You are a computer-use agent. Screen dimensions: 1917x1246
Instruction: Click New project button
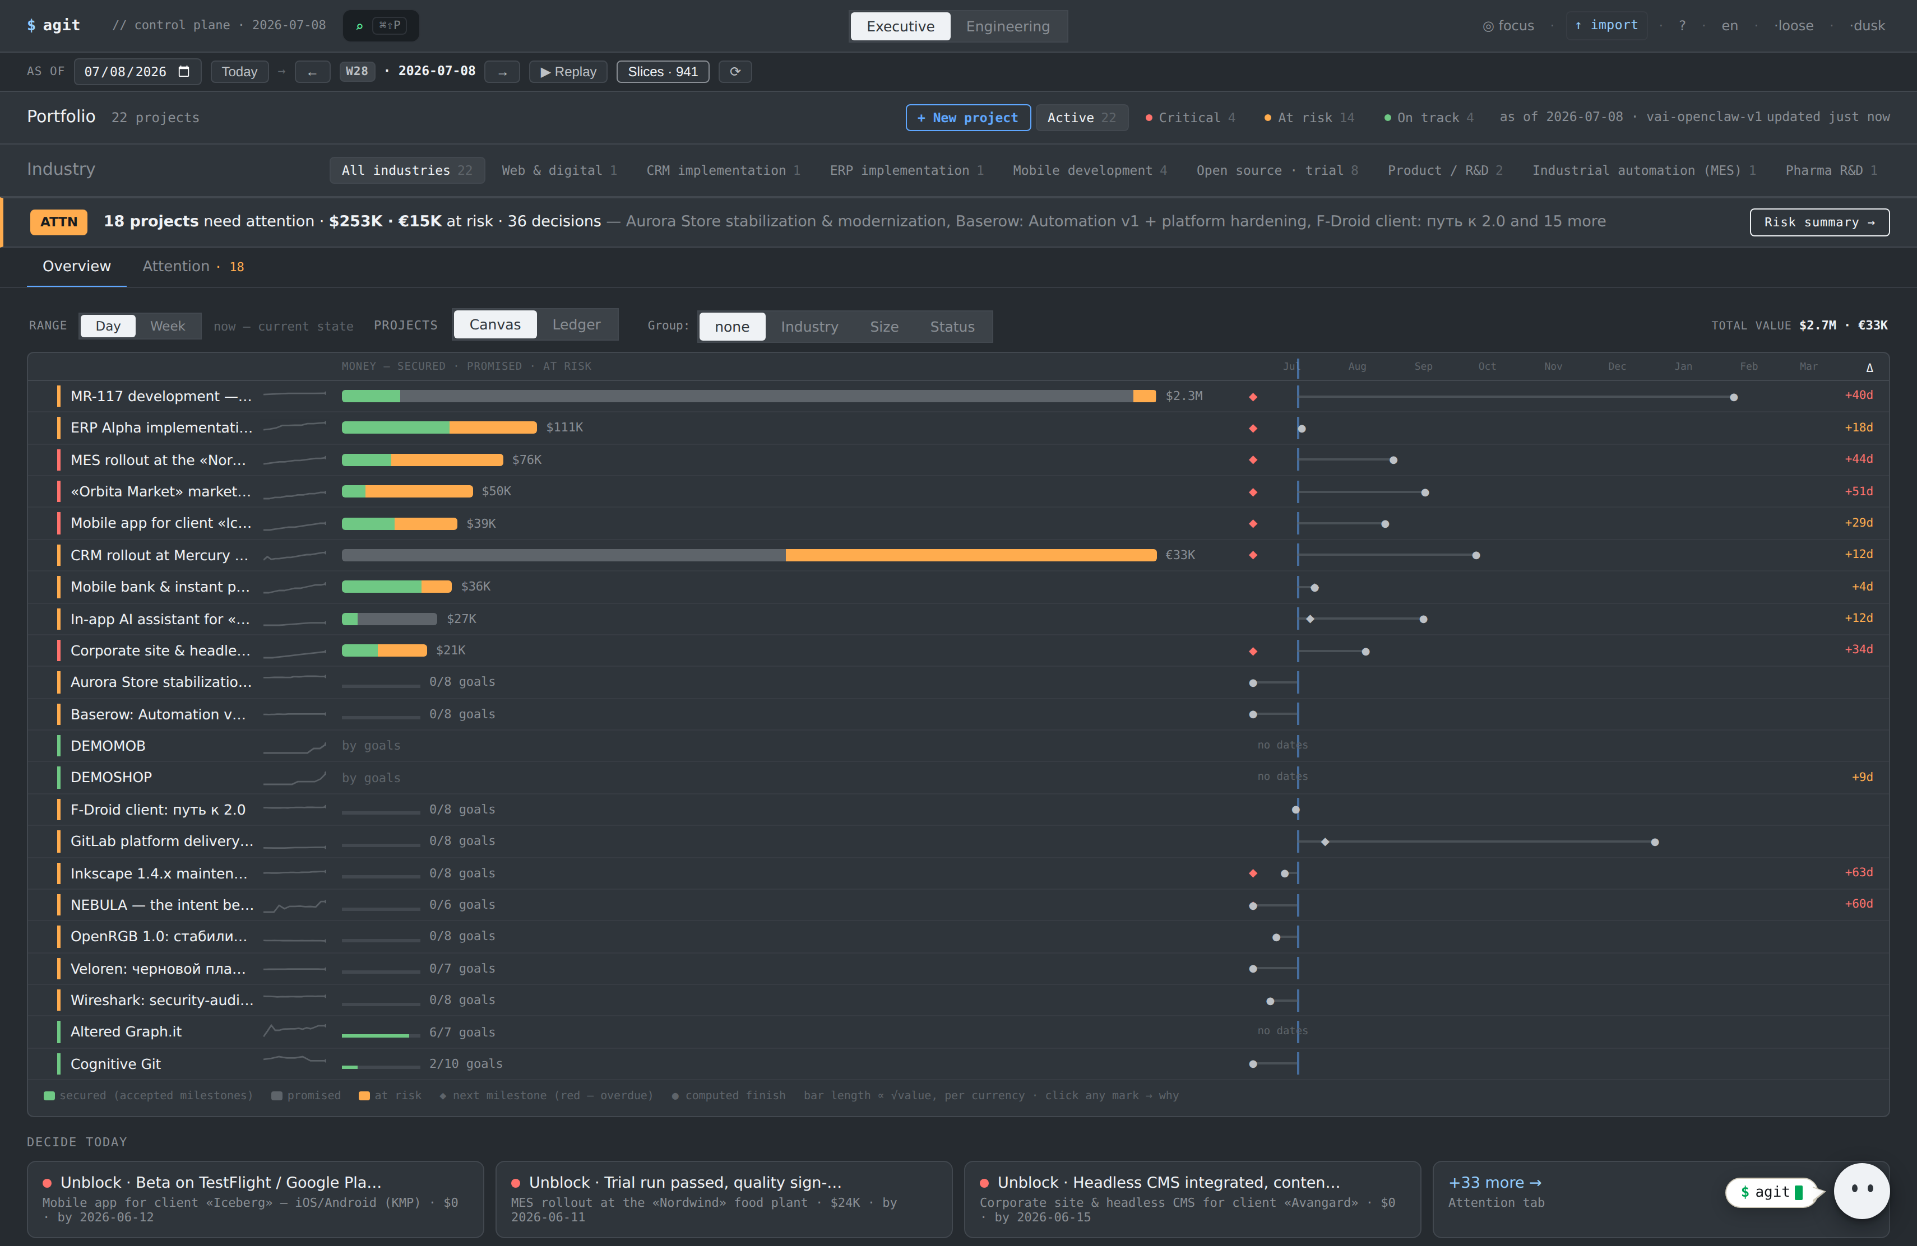click(967, 118)
